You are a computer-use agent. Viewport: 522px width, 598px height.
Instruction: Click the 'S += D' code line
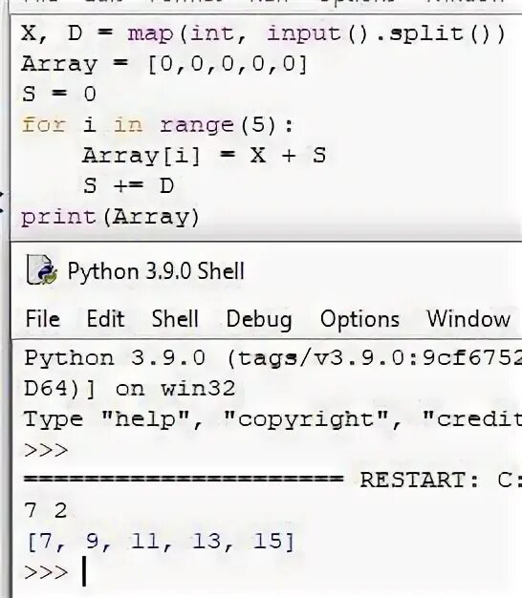(x=129, y=186)
